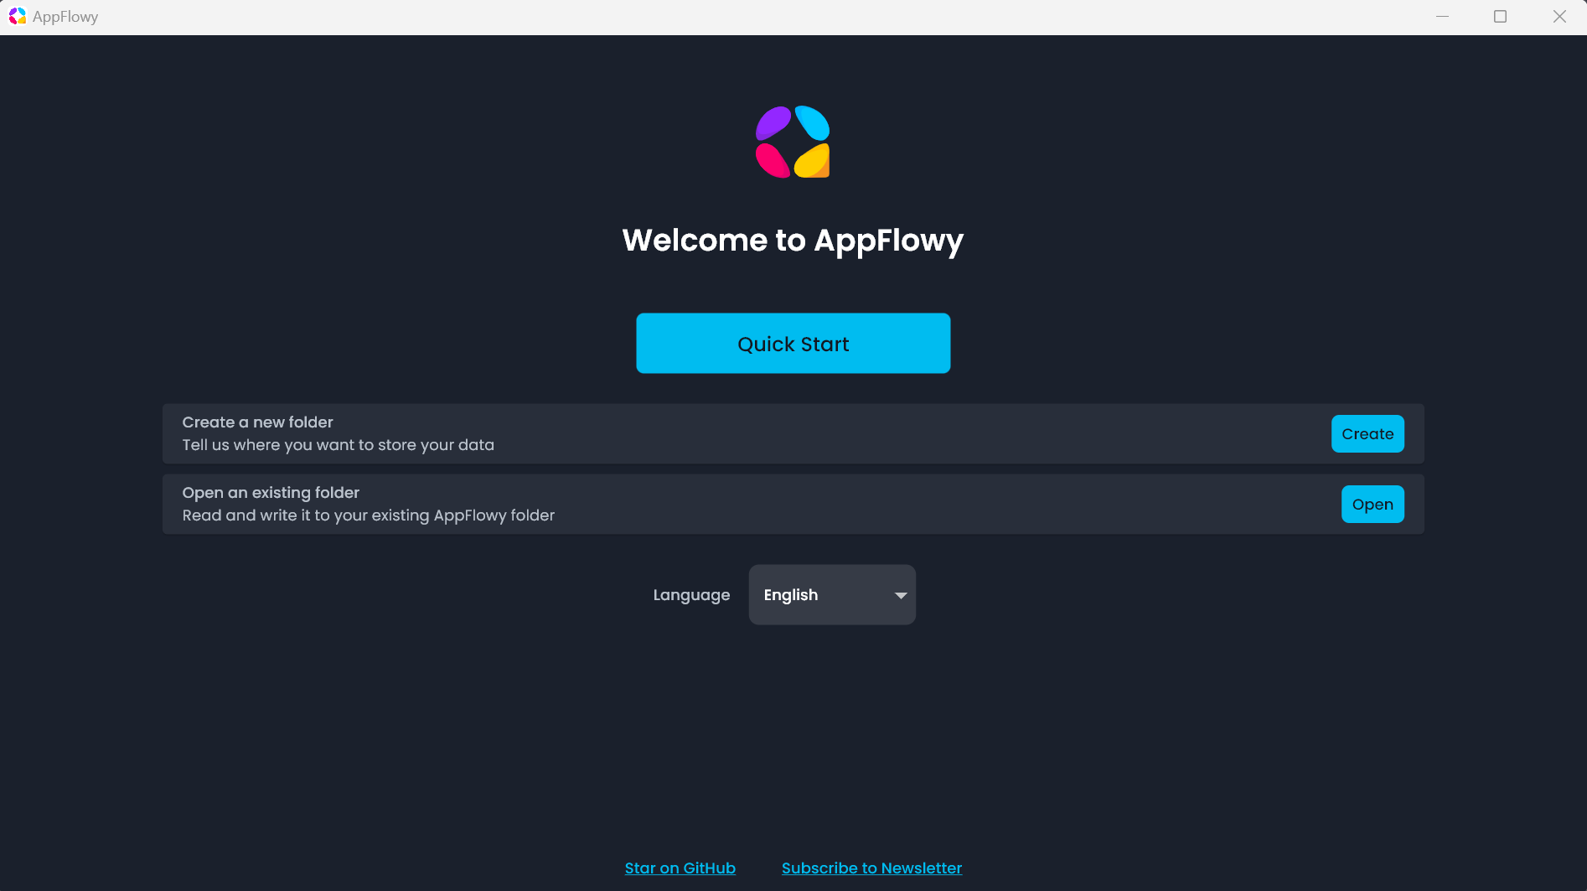1587x891 pixels.
Task: Click Open to use an existing folder
Action: point(1372,504)
